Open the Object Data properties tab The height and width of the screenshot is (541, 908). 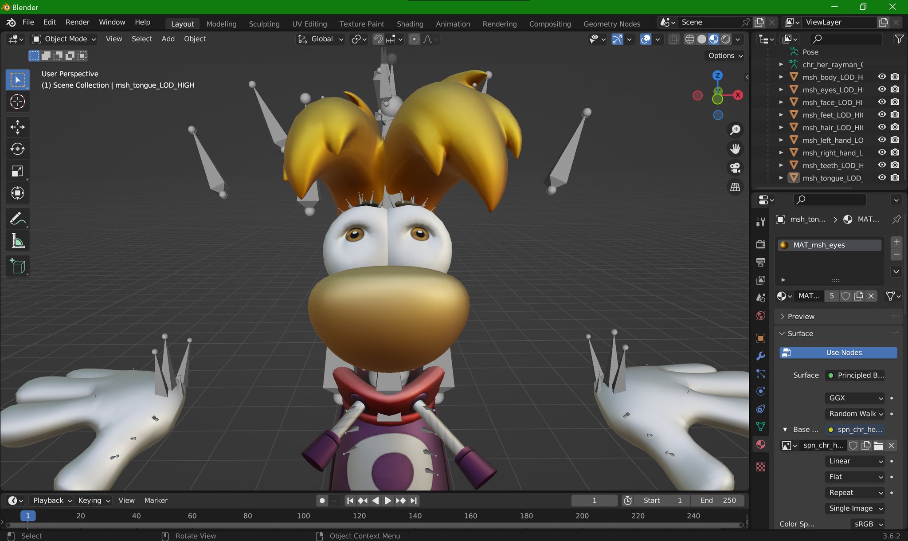click(761, 427)
